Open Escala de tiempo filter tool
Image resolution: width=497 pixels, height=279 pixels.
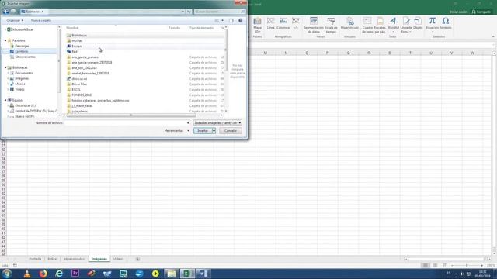pyautogui.click(x=331, y=25)
